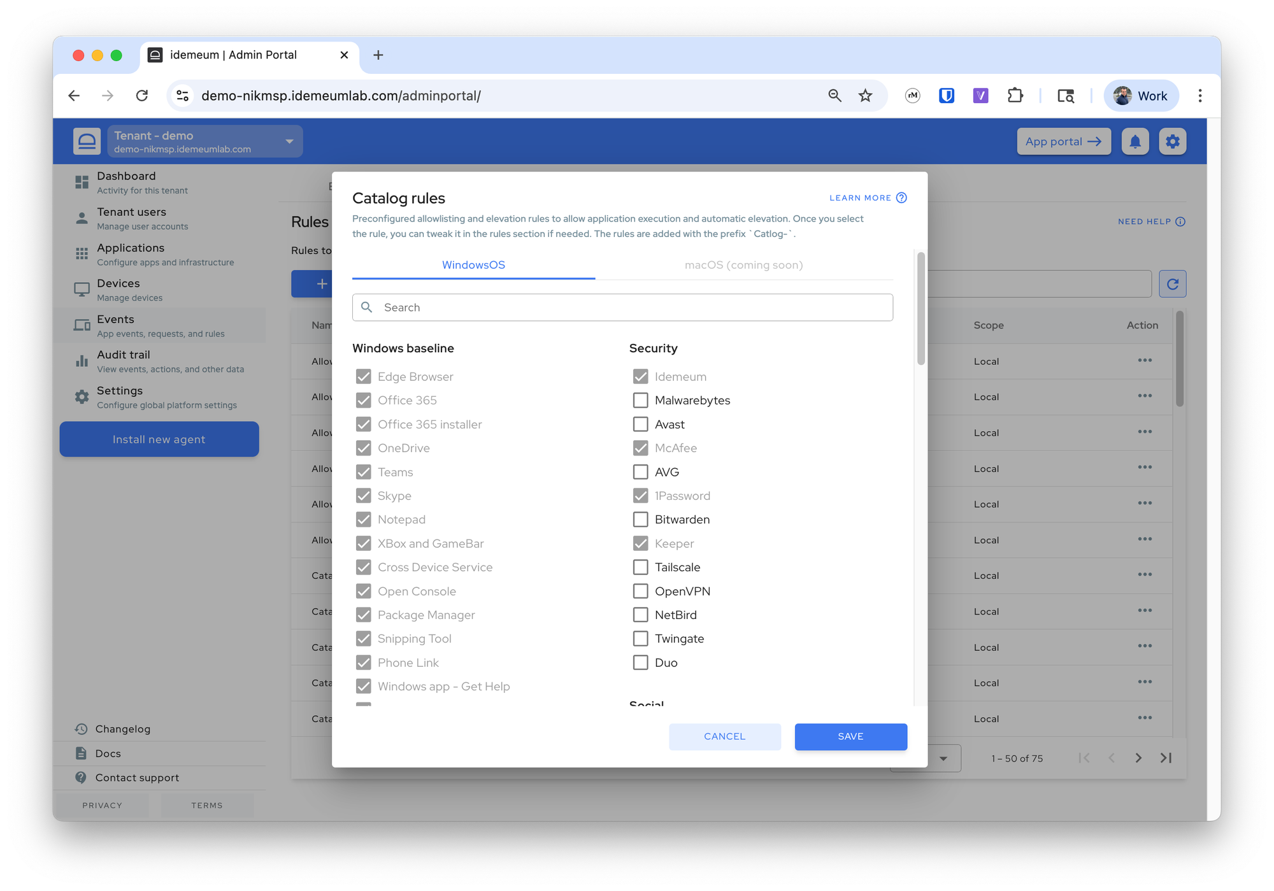Open the Settings section in sidebar
The width and height of the screenshot is (1274, 891).
pyautogui.click(x=159, y=397)
